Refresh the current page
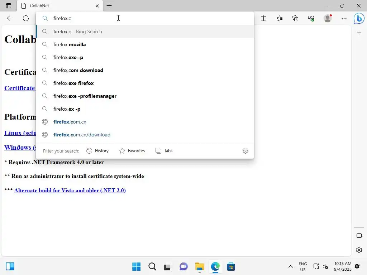This screenshot has width=367, height=275. [x=26, y=18]
